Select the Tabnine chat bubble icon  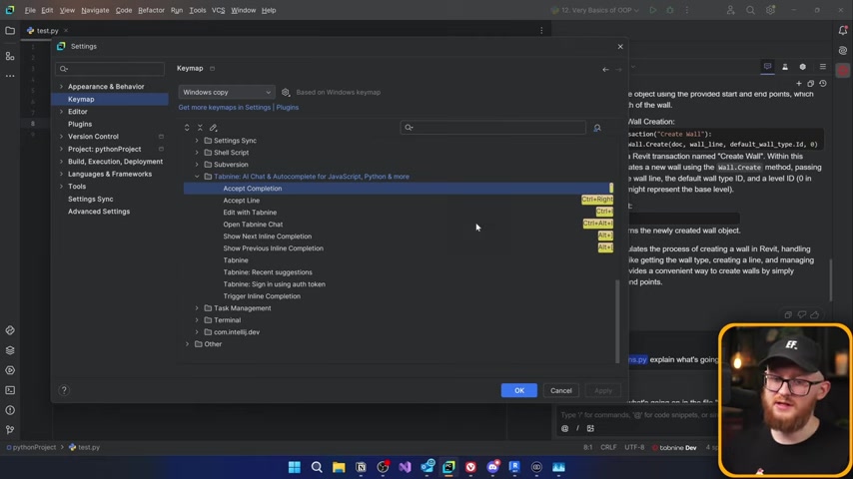click(x=767, y=66)
